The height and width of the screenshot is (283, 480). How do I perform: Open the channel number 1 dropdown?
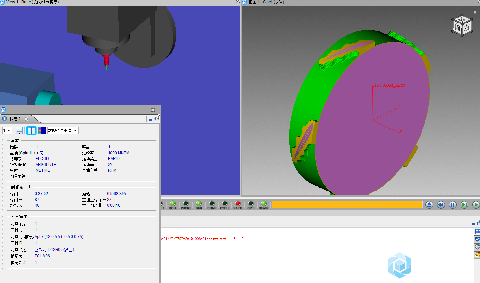click(x=7, y=130)
